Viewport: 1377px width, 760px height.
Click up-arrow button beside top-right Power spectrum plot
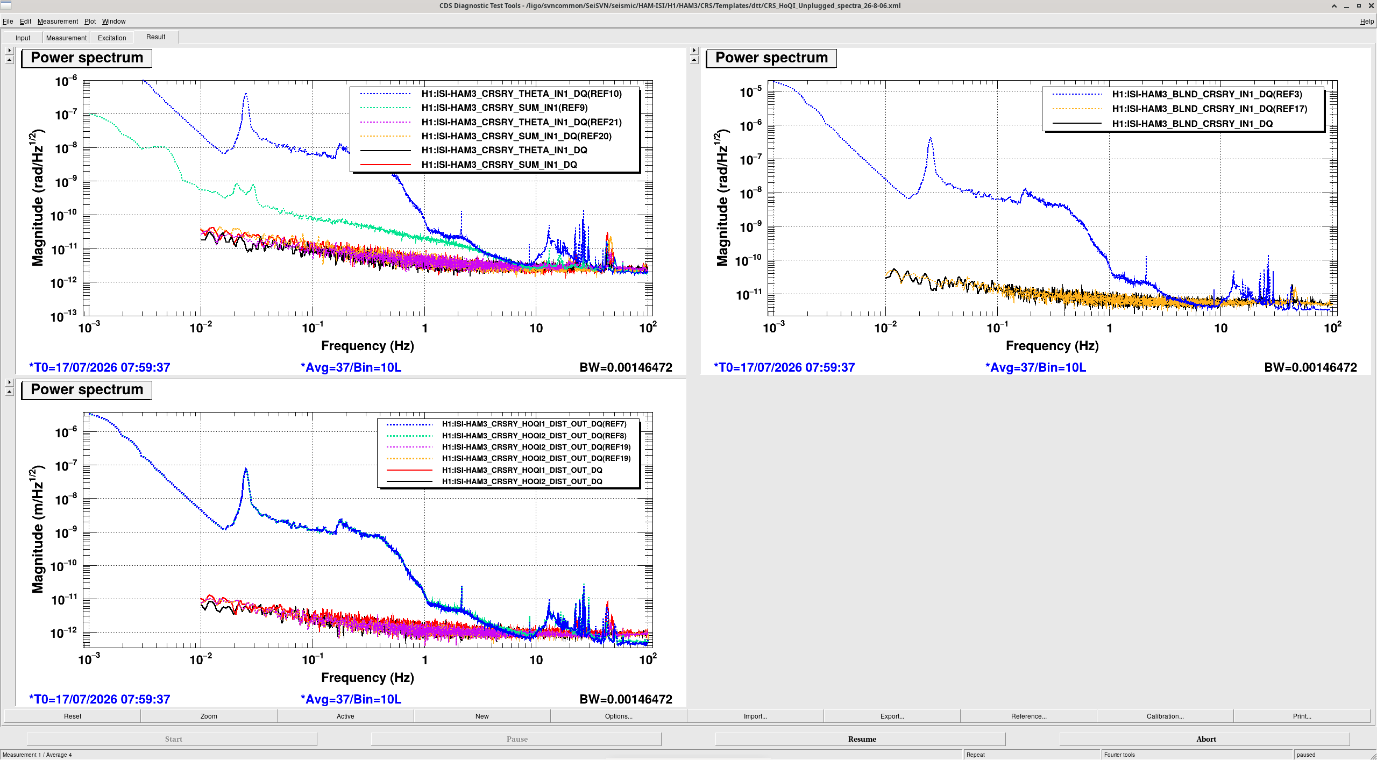pos(694,60)
